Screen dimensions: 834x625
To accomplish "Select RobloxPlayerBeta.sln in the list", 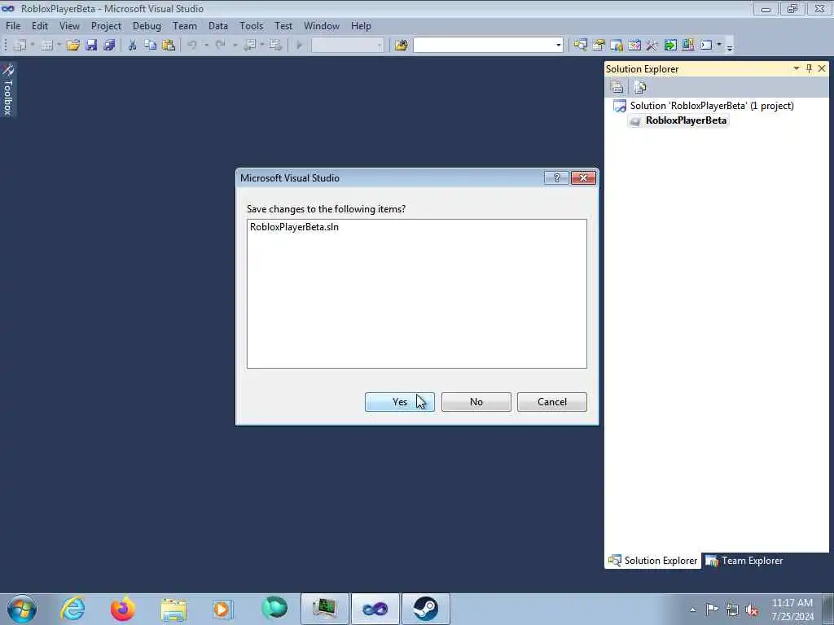I will pos(294,227).
